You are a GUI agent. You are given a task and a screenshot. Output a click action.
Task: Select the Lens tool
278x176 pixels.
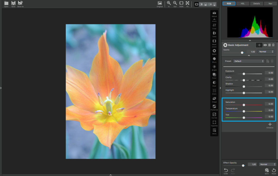pos(214,33)
